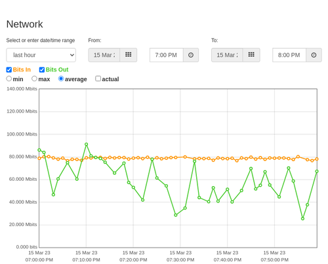Image resolution: width=328 pixels, height=264 pixels.
Task: Click the Bits Out peak point near 07:10 PM
Action: (x=86, y=144)
